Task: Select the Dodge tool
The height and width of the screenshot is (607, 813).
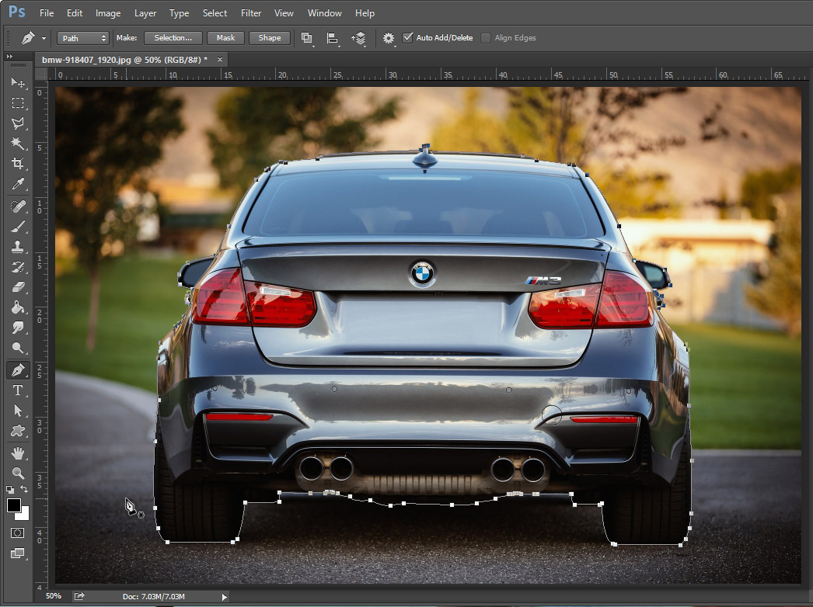Action: [x=18, y=348]
